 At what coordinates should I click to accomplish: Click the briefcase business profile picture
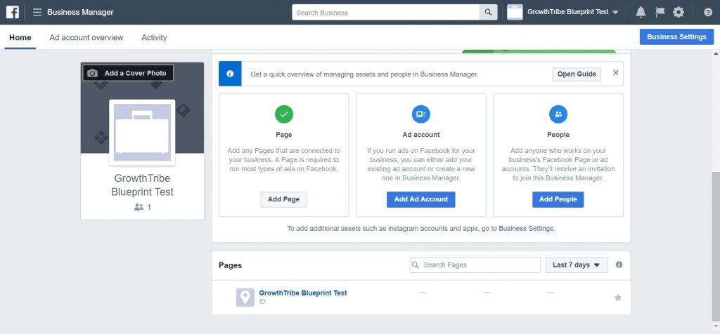[142, 133]
